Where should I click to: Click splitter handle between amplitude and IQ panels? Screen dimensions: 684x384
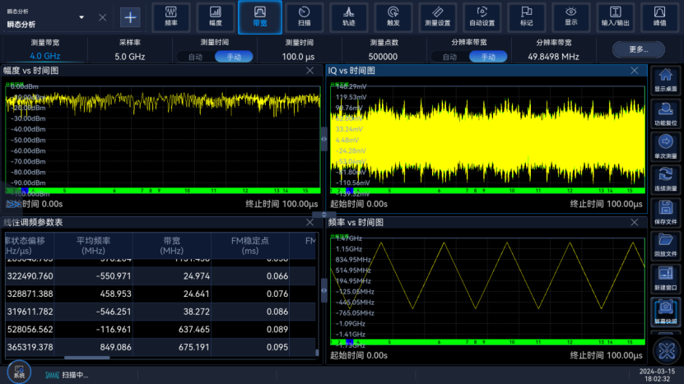[324, 141]
